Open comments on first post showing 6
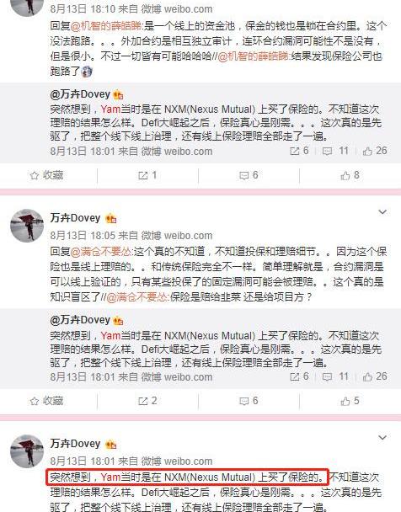Image resolution: width=401 pixels, height=512 pixels. pos(249,176)
